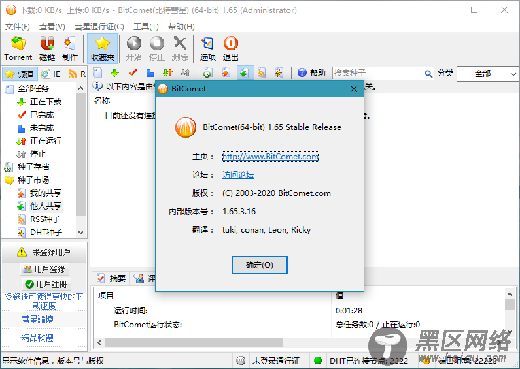Filter running tasks with green-red arrows icon
Viewport: 520px width, 369px height.
click(x=168, y=72)
